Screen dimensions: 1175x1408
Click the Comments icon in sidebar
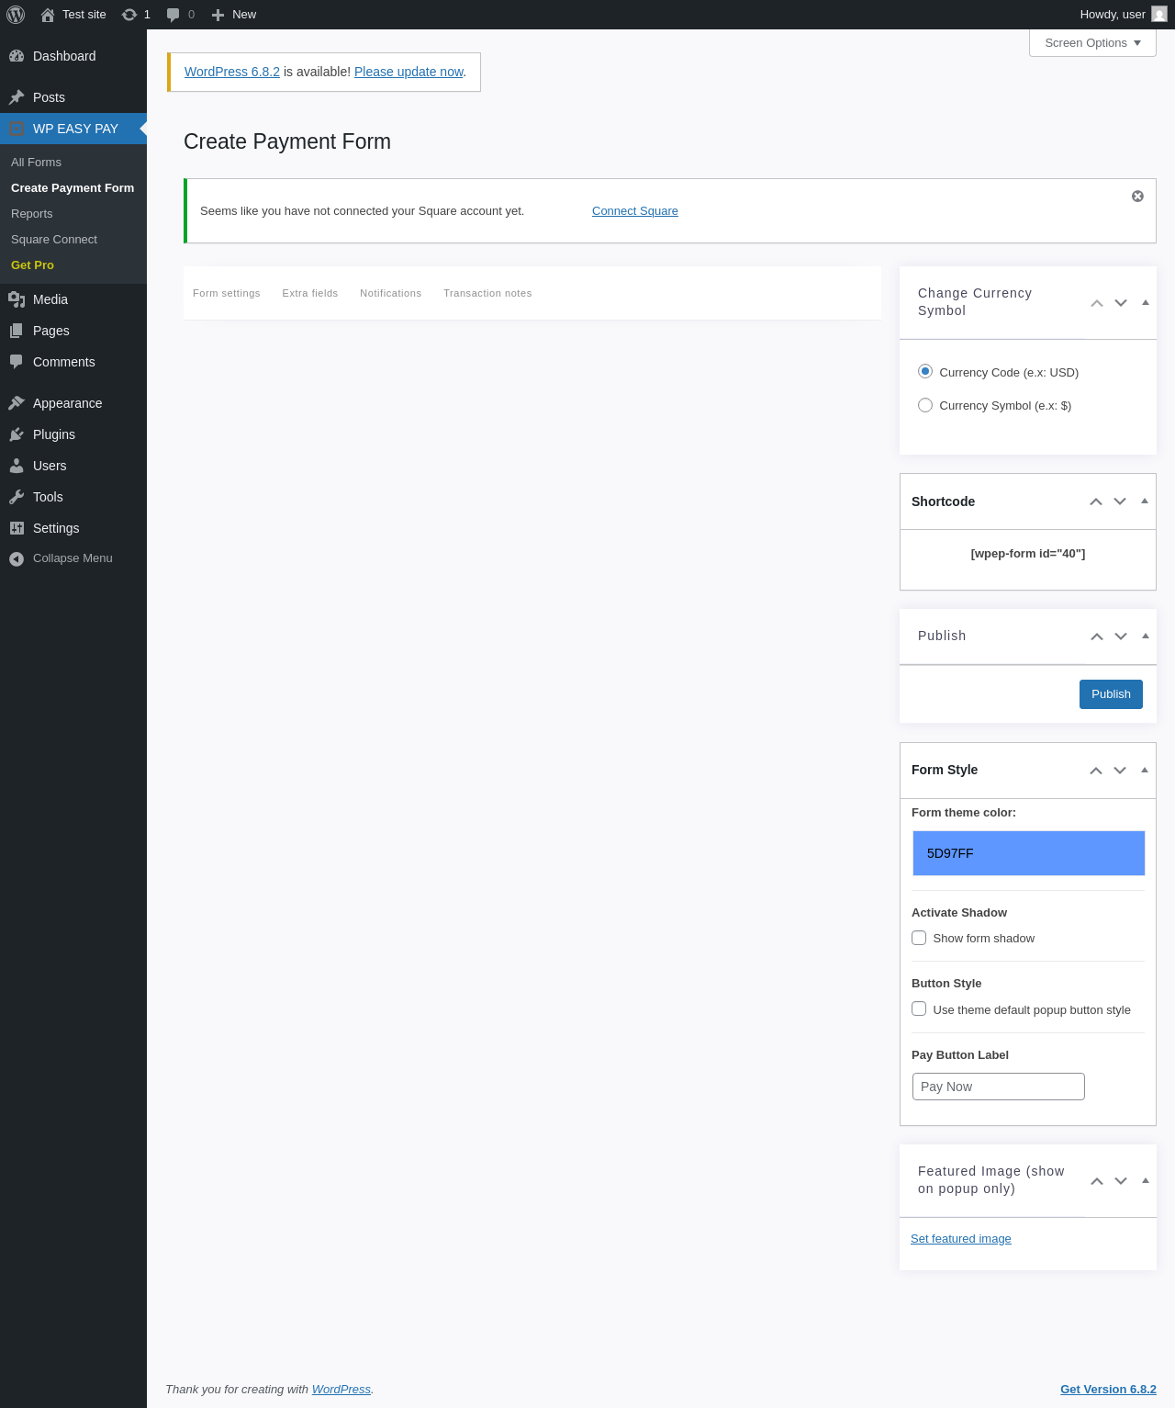pyautogui.click(x=17, y=362)
